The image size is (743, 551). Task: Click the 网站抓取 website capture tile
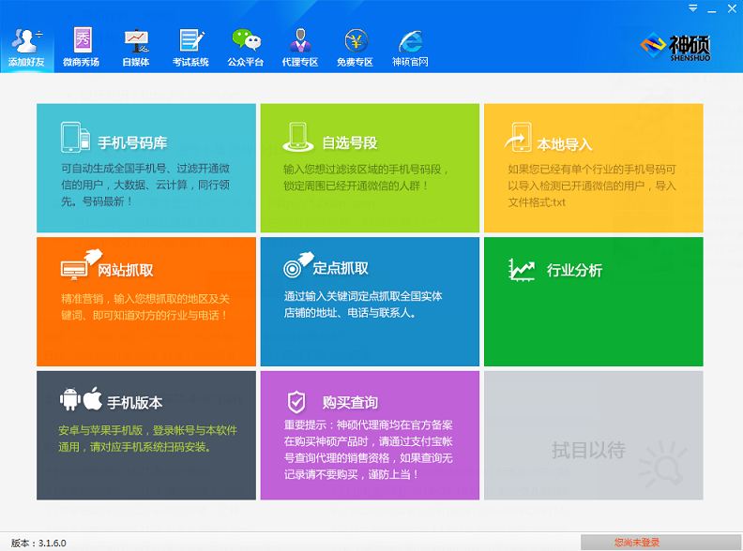pos(145,301)
